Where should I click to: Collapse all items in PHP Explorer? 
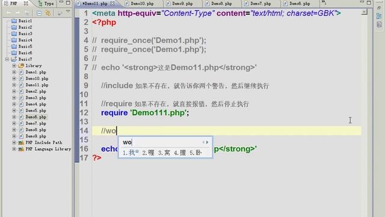[38, 13]
